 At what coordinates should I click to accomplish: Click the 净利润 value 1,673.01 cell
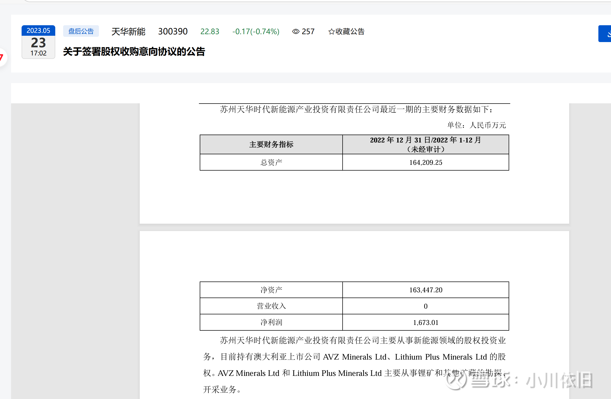pyautogui.click(x=425, y=323)
